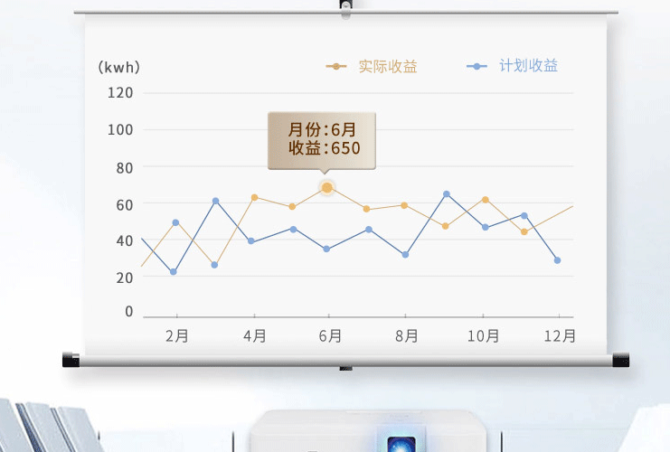Select the blue data point at 8月
The height and width of the screenshot is (452, 670).
(405, 255)
